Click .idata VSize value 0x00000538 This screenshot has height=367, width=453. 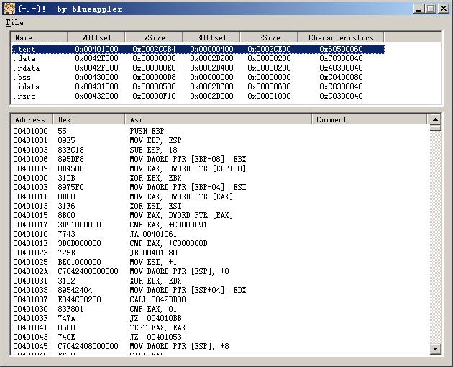(154, 86)
